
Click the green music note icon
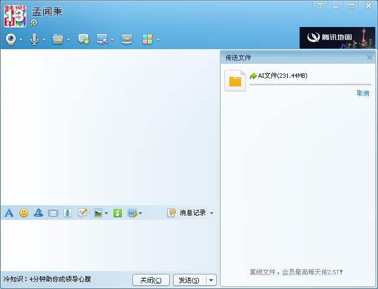tap(118, 213)
